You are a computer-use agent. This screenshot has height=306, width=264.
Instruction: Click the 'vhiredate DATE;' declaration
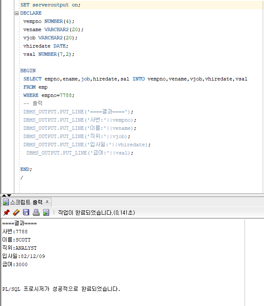(x=45, y=46)
